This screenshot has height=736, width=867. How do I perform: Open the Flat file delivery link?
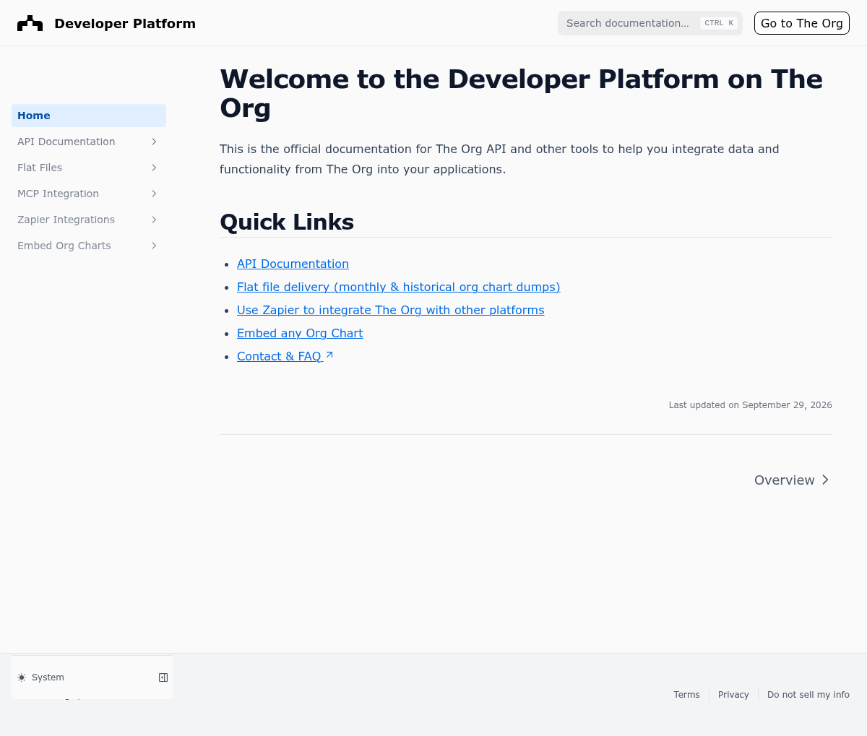[x=399, y=287]
